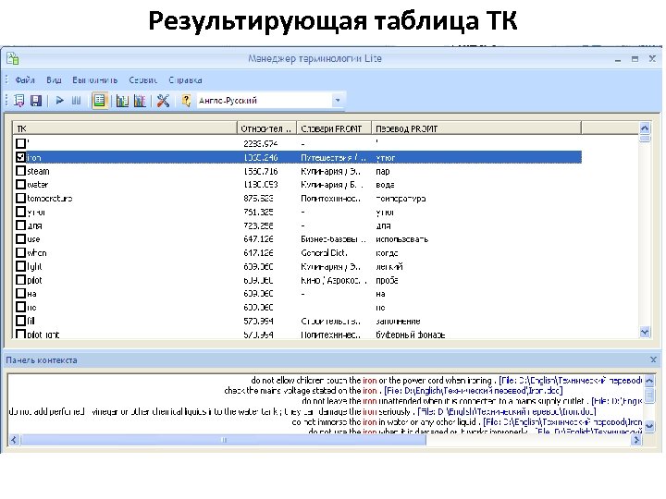This screenshot has height=499, width=666.
Task: Select the translation 'заполнение'
Action: [398, 322]
